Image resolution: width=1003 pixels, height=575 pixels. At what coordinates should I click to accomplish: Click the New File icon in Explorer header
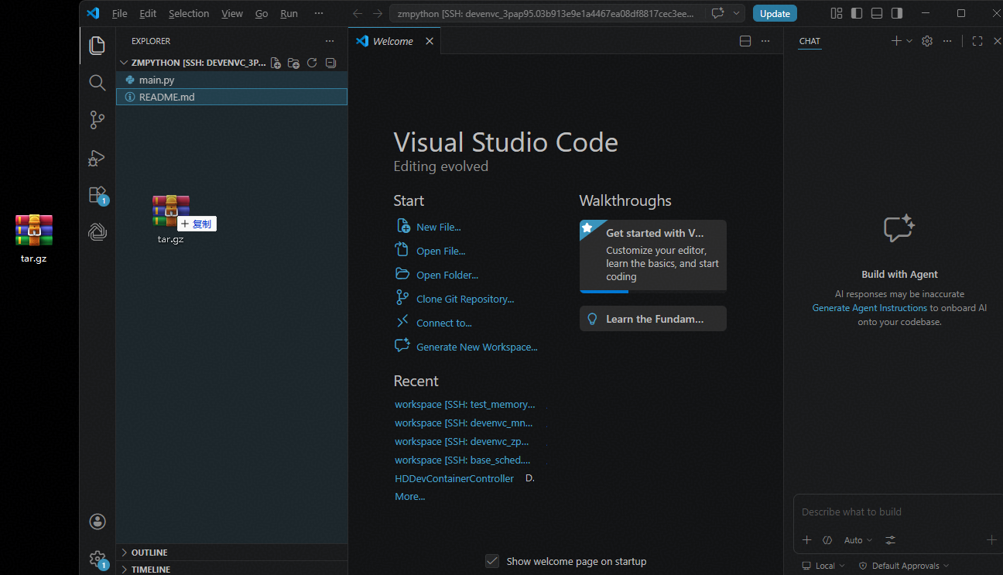276,63
